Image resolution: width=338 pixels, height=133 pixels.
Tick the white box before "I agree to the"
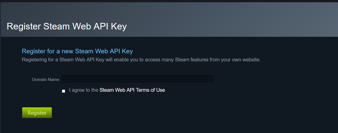(63, 91)
